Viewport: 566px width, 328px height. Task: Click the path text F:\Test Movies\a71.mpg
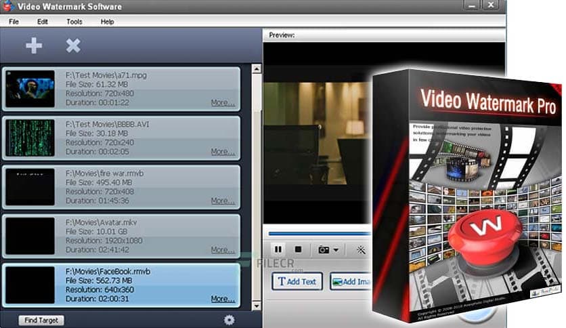coord(106,75)
